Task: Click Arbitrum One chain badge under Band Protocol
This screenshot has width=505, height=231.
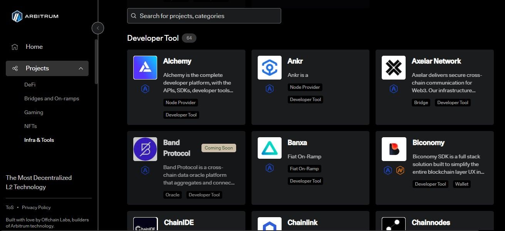Action: click(145, 170)
